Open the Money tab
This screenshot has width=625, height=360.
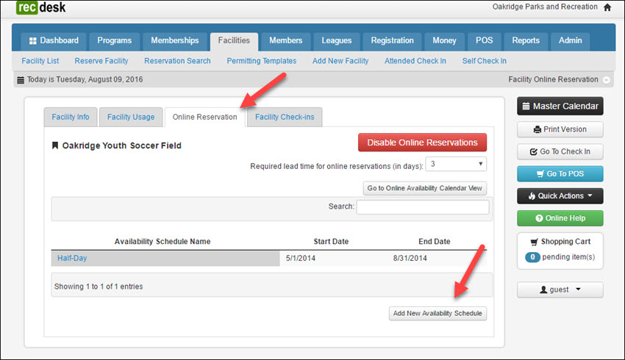point(444,40)
